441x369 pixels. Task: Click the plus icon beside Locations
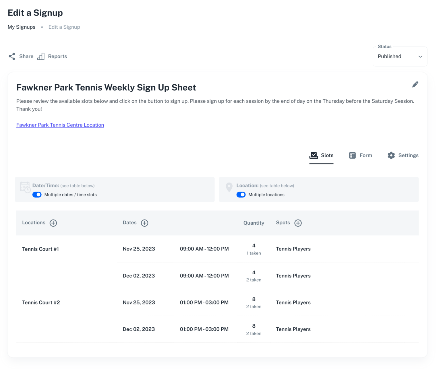click(53, 223)
